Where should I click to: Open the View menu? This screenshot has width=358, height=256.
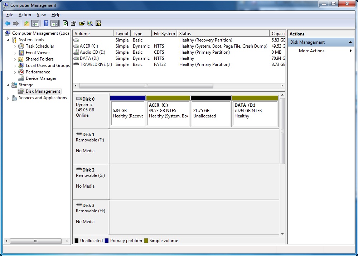(x=41, y=15)
